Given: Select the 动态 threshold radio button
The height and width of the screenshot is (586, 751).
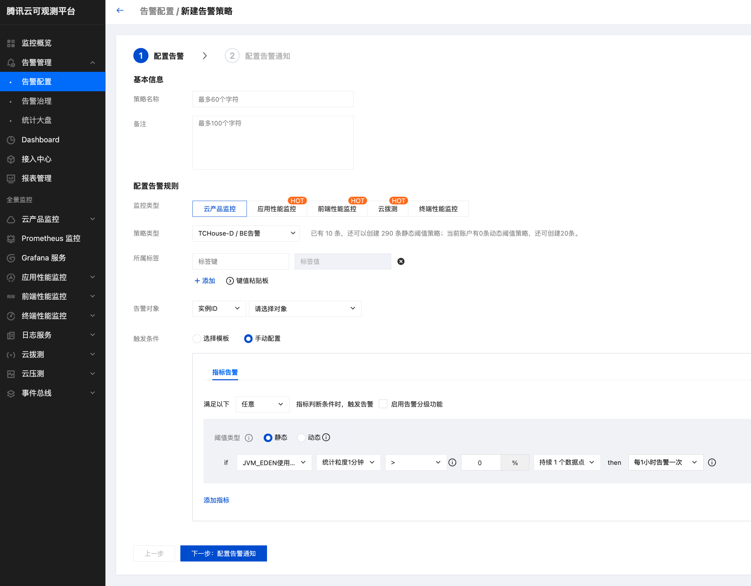Looking at the screenshot, I should (x=301, y=438).
